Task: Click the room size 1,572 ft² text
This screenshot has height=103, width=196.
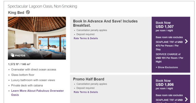Action: [19, 64]
